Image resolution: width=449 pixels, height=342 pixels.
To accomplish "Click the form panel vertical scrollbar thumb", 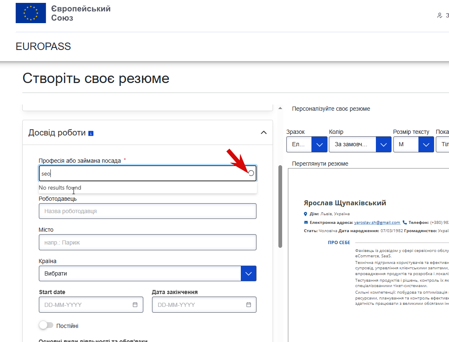I will click(280, 206).
